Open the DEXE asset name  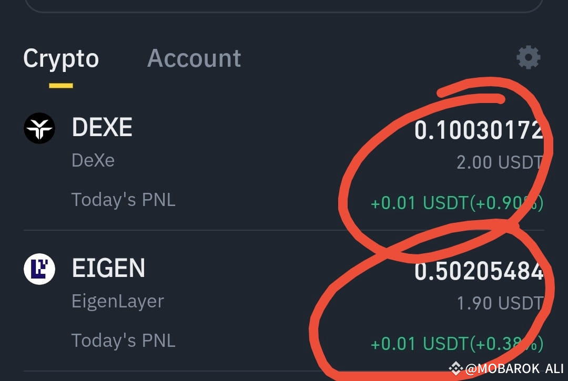(102, 127)
